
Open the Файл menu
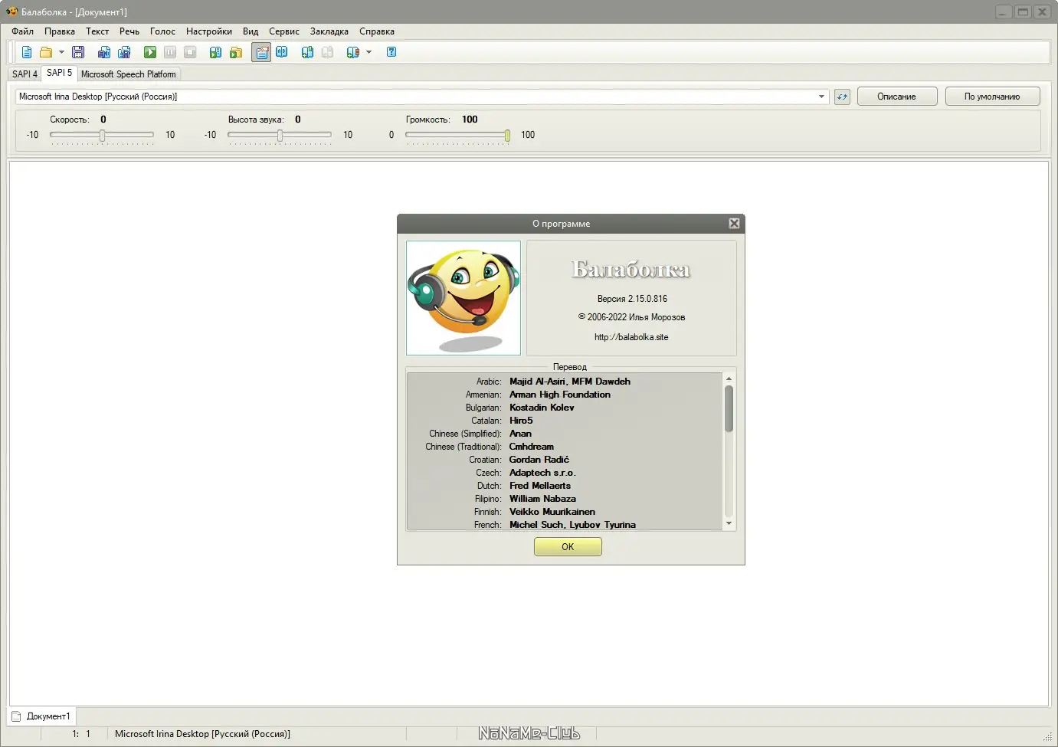point(22,31)
